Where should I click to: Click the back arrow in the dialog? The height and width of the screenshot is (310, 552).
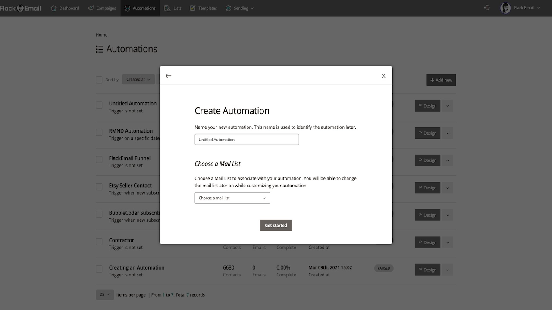[169, 76]
